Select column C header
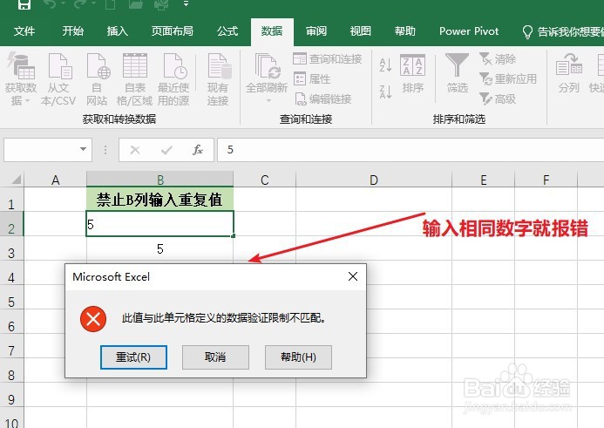 [264, 180]
